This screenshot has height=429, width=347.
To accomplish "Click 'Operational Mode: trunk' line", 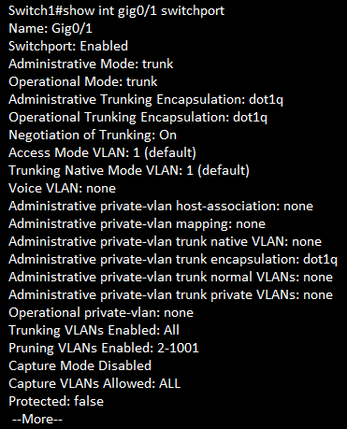I will tap(83, 81).
